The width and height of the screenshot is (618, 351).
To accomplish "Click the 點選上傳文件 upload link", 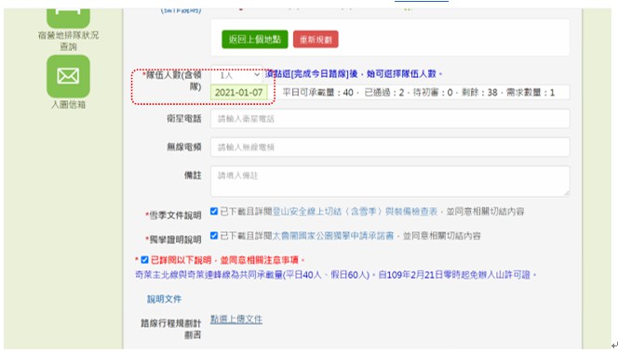I will click(236, 319).
